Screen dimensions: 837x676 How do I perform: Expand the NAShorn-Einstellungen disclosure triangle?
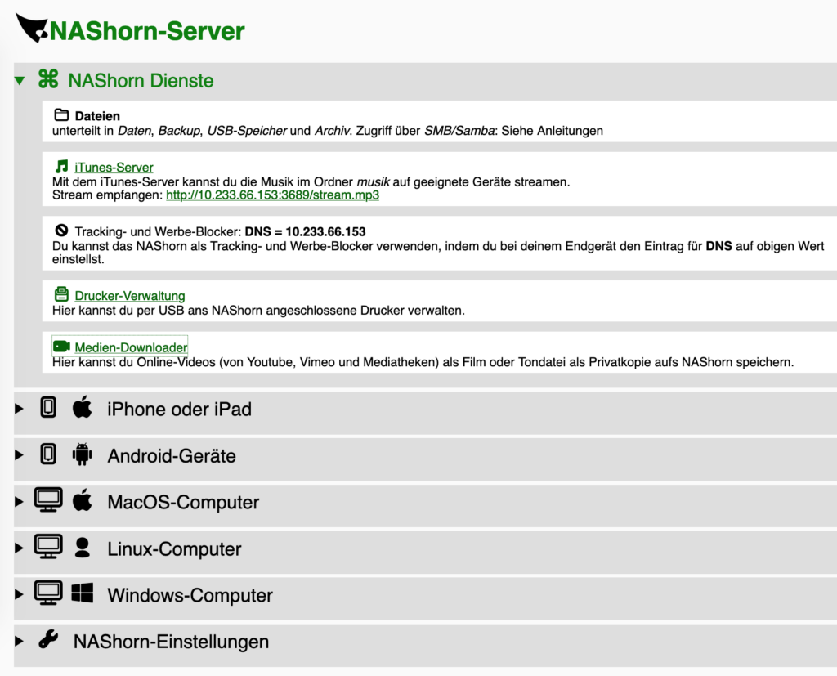20,642
